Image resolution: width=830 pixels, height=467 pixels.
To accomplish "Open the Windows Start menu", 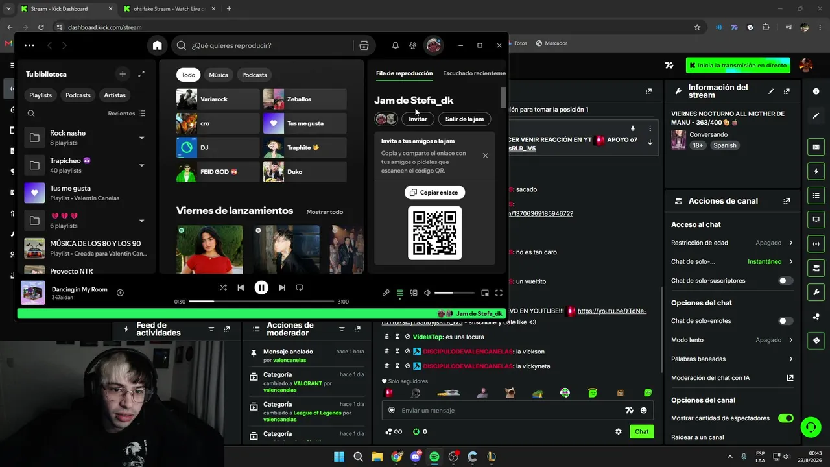I will pyautogui.click(x=339, y=457).
